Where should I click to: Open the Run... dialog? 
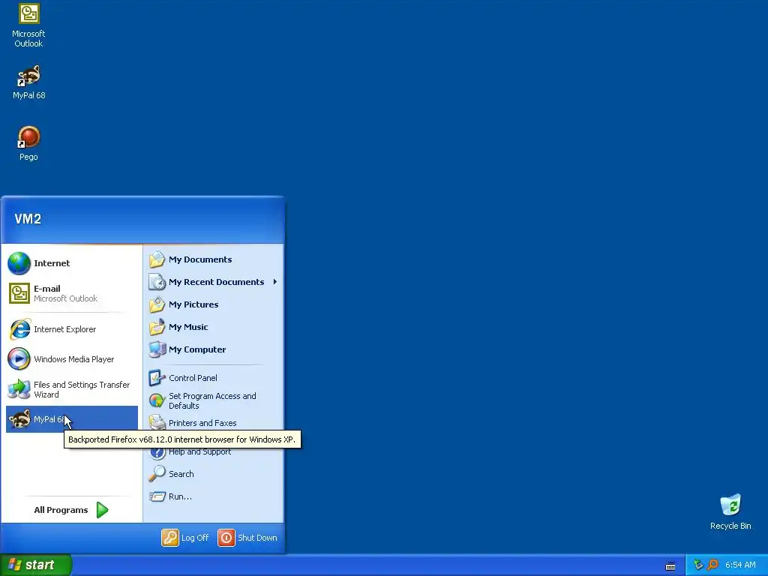[213, 496]
